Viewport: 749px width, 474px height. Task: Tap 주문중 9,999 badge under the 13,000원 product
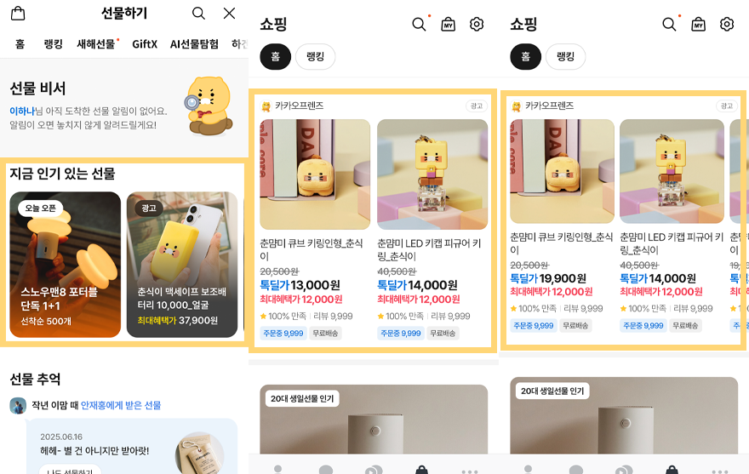[x=283, y=333]
